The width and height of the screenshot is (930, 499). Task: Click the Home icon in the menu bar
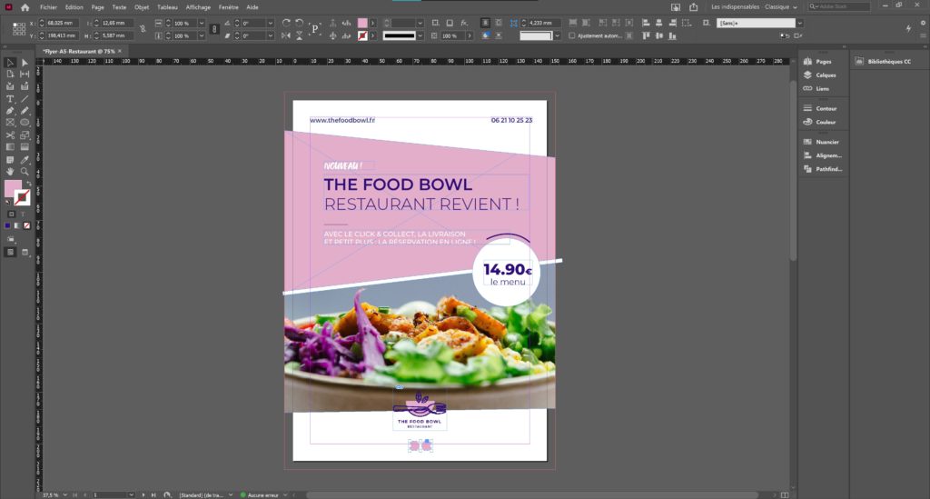25,7
